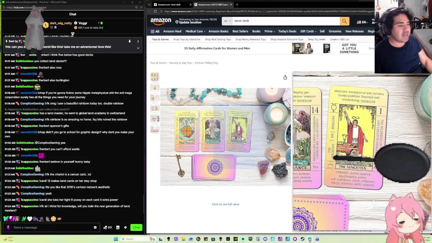This screenshot has width=432, height=243.
Task: Click 'Click to see full view' link
Action: 225,204
